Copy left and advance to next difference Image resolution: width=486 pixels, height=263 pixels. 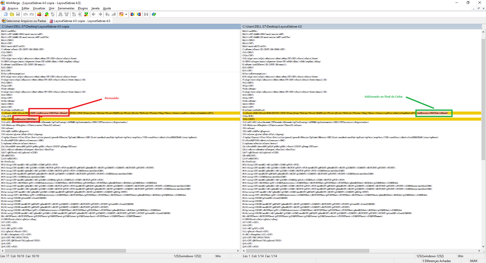pyautogui.click(x=114, y=14)
